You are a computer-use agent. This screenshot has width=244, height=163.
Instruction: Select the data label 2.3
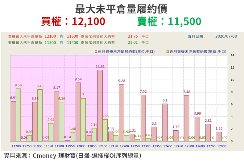coord(154,124)
